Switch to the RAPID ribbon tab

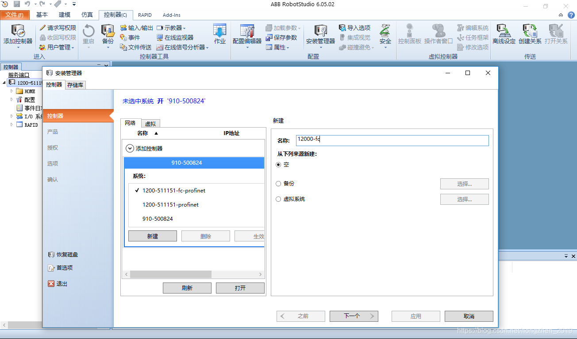[145, 15]
